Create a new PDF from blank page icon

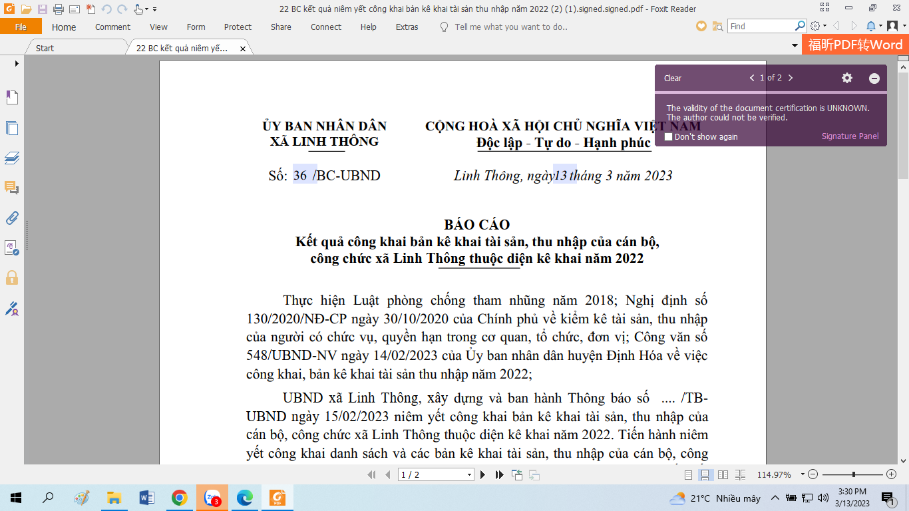[91, 9]
